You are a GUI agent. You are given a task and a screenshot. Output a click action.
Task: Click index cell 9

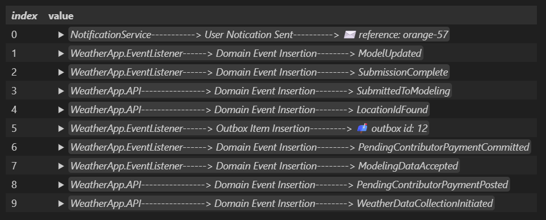(x=14, y=204)
